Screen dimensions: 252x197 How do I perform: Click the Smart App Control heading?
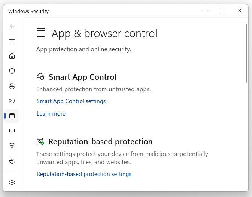(83, 77)
